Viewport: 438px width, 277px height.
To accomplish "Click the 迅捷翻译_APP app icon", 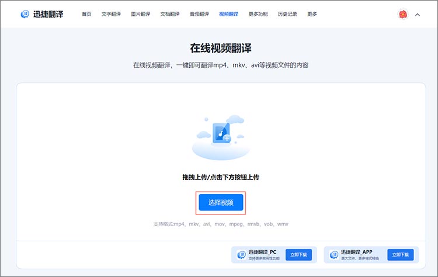I will pos(334,255).
